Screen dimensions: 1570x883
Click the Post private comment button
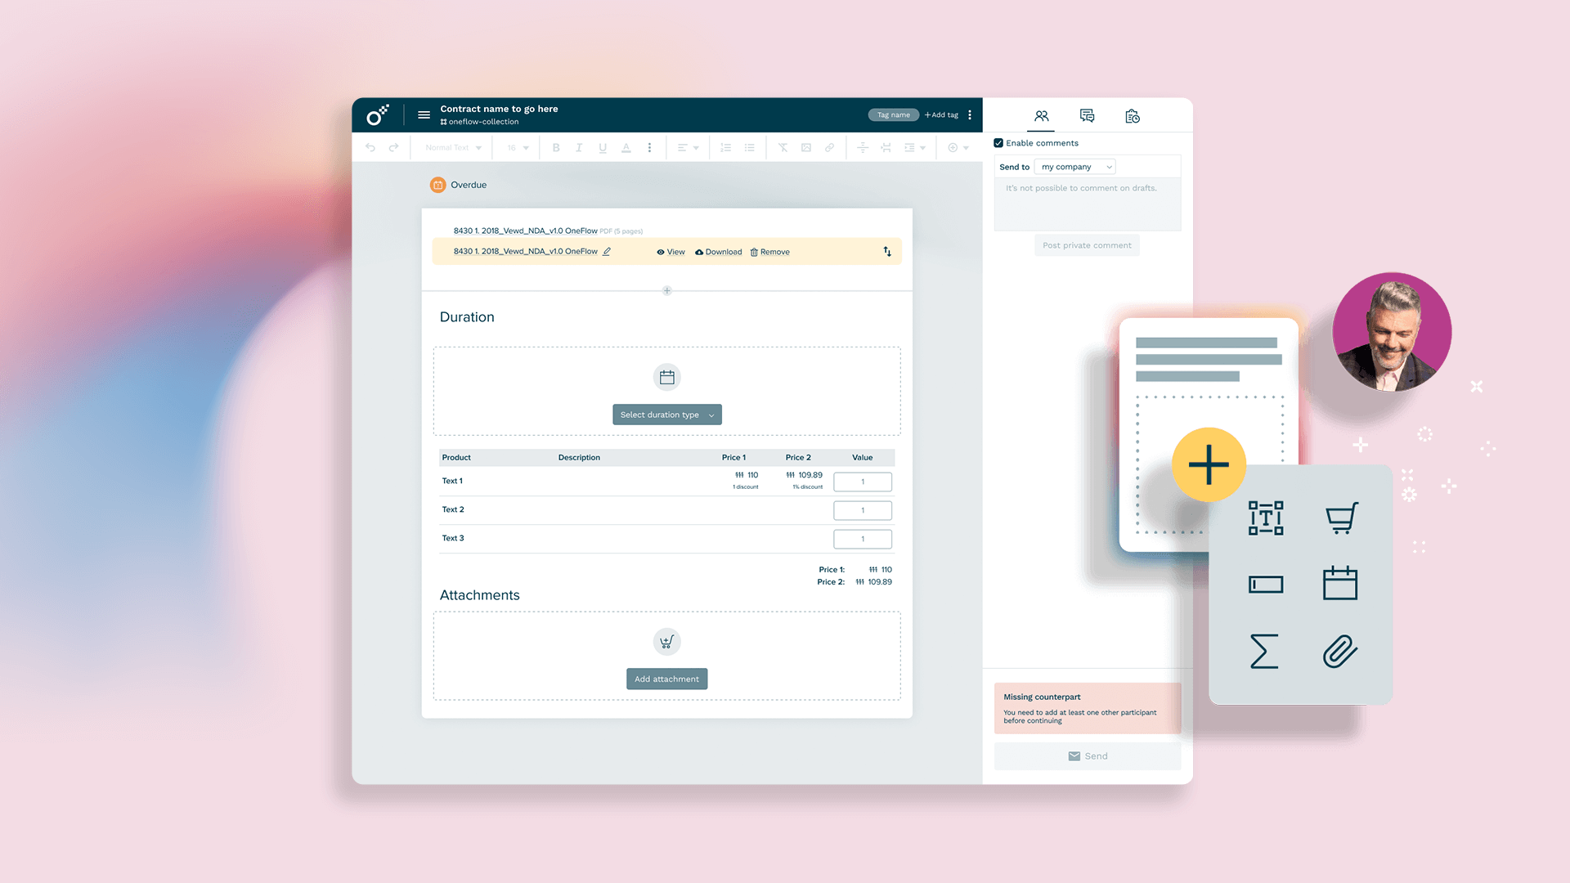point(1087,244)
